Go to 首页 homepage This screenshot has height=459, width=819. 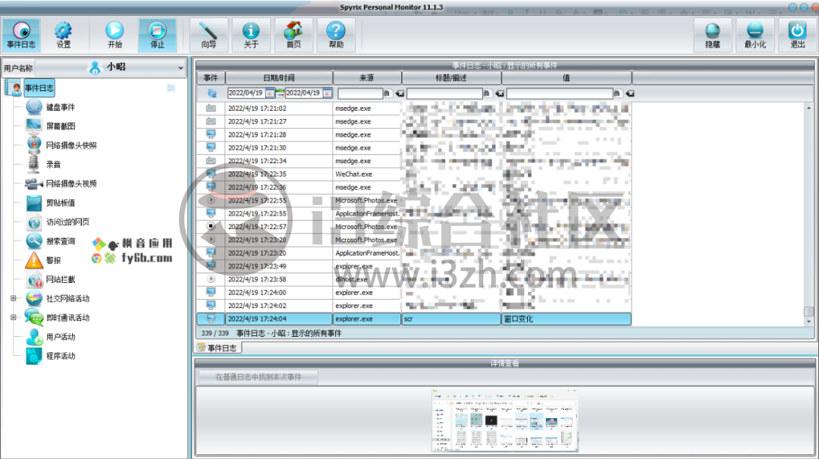pos(293,35)
